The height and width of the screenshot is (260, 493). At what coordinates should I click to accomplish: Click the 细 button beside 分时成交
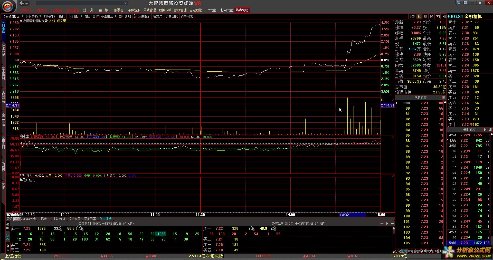coord(490,130)
